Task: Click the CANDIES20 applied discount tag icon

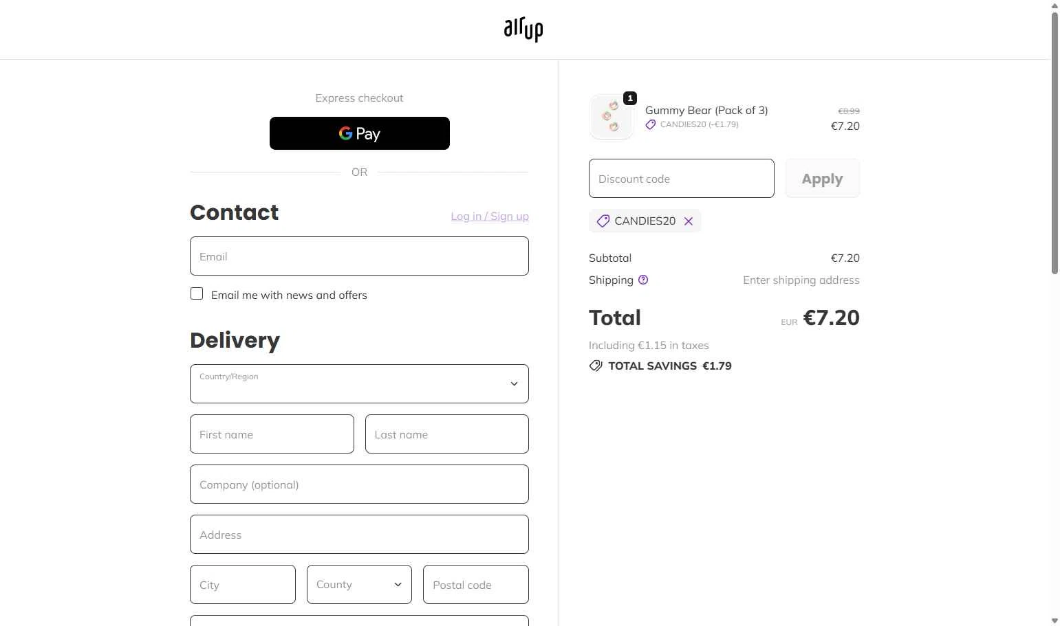Action: click(603, 221)
